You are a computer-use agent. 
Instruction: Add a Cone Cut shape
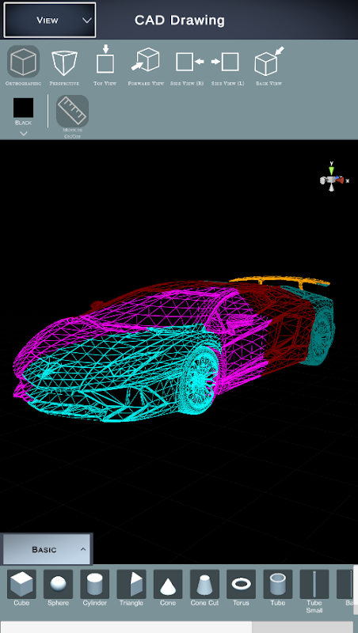204,584
